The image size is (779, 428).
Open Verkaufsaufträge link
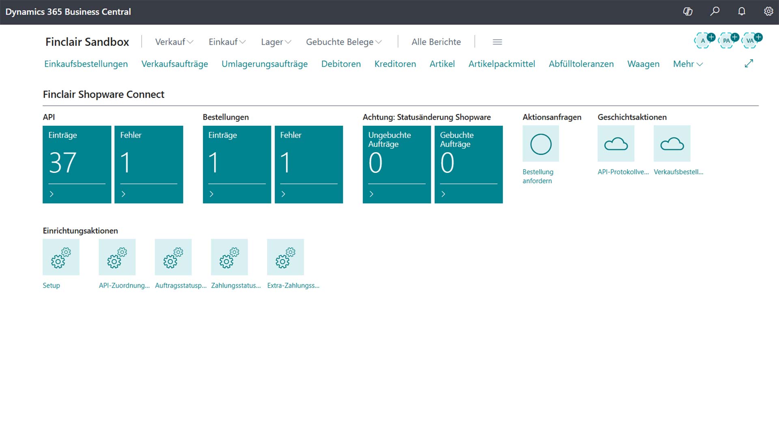click(174, 64)
